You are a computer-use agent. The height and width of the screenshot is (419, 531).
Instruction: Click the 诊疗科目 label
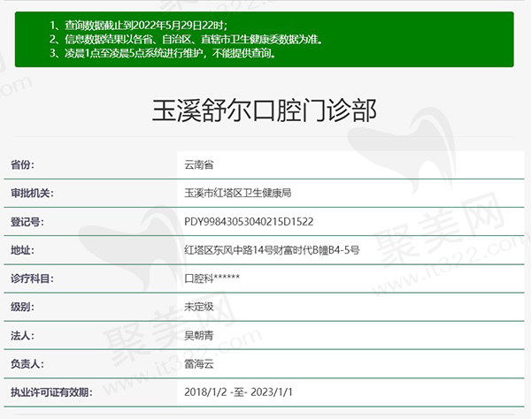pos(32,278)
